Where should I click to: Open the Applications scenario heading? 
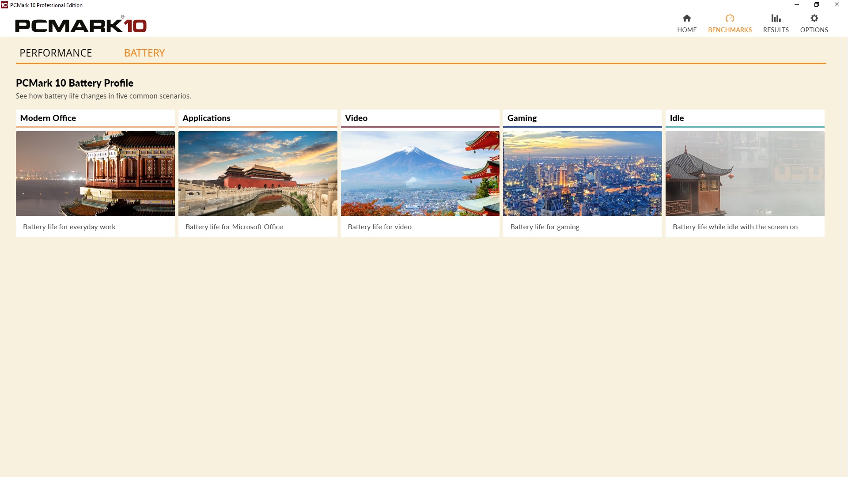pyautogui.click(x=206, y=118)
